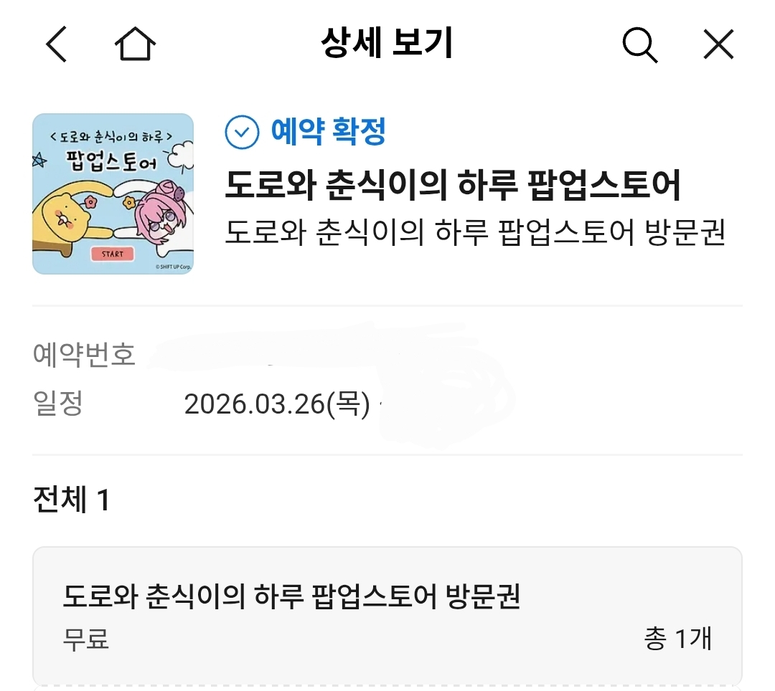Close the detail view with X icon
Viewport: 775px width, 691px height.
(718, 44)
